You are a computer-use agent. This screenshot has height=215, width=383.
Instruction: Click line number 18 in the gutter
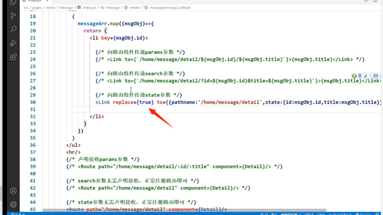33,16
